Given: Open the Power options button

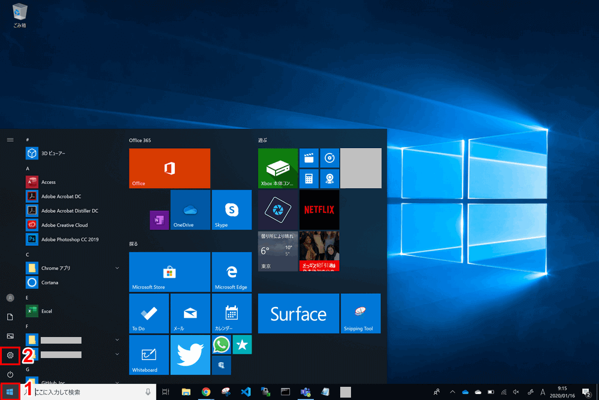Looking at the screenshot, I should [x=10, y=374].
